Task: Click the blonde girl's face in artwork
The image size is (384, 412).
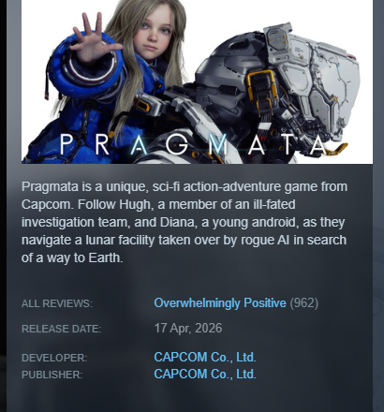Action: (155, 33)
